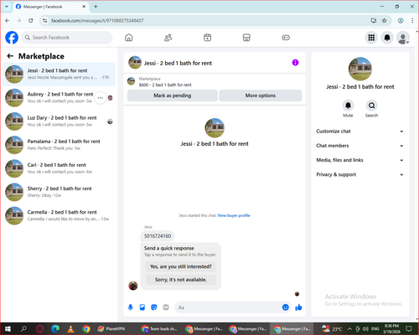Open the Windows Start menu
This screenshot has height=335, width=419.
click(x=8, y=329)
